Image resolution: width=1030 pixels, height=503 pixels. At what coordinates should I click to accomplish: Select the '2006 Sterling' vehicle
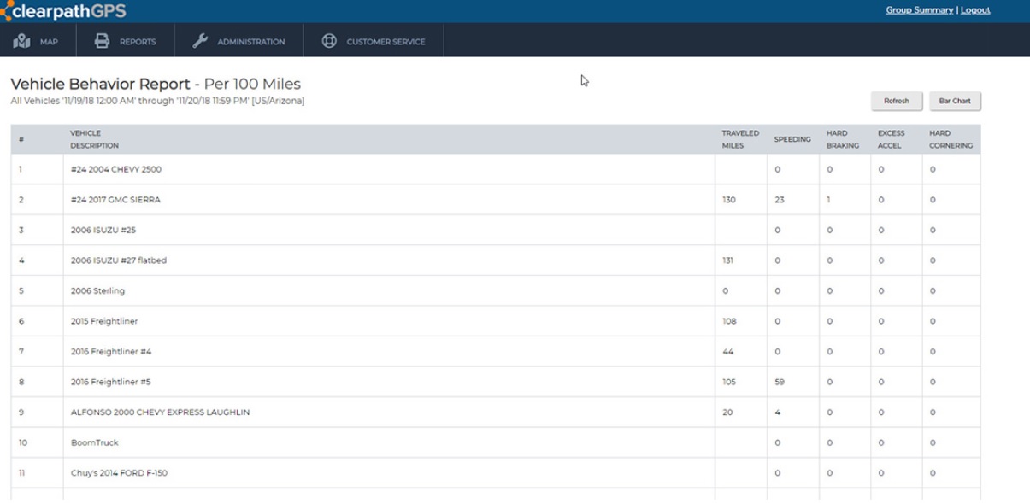pos(97,290)
